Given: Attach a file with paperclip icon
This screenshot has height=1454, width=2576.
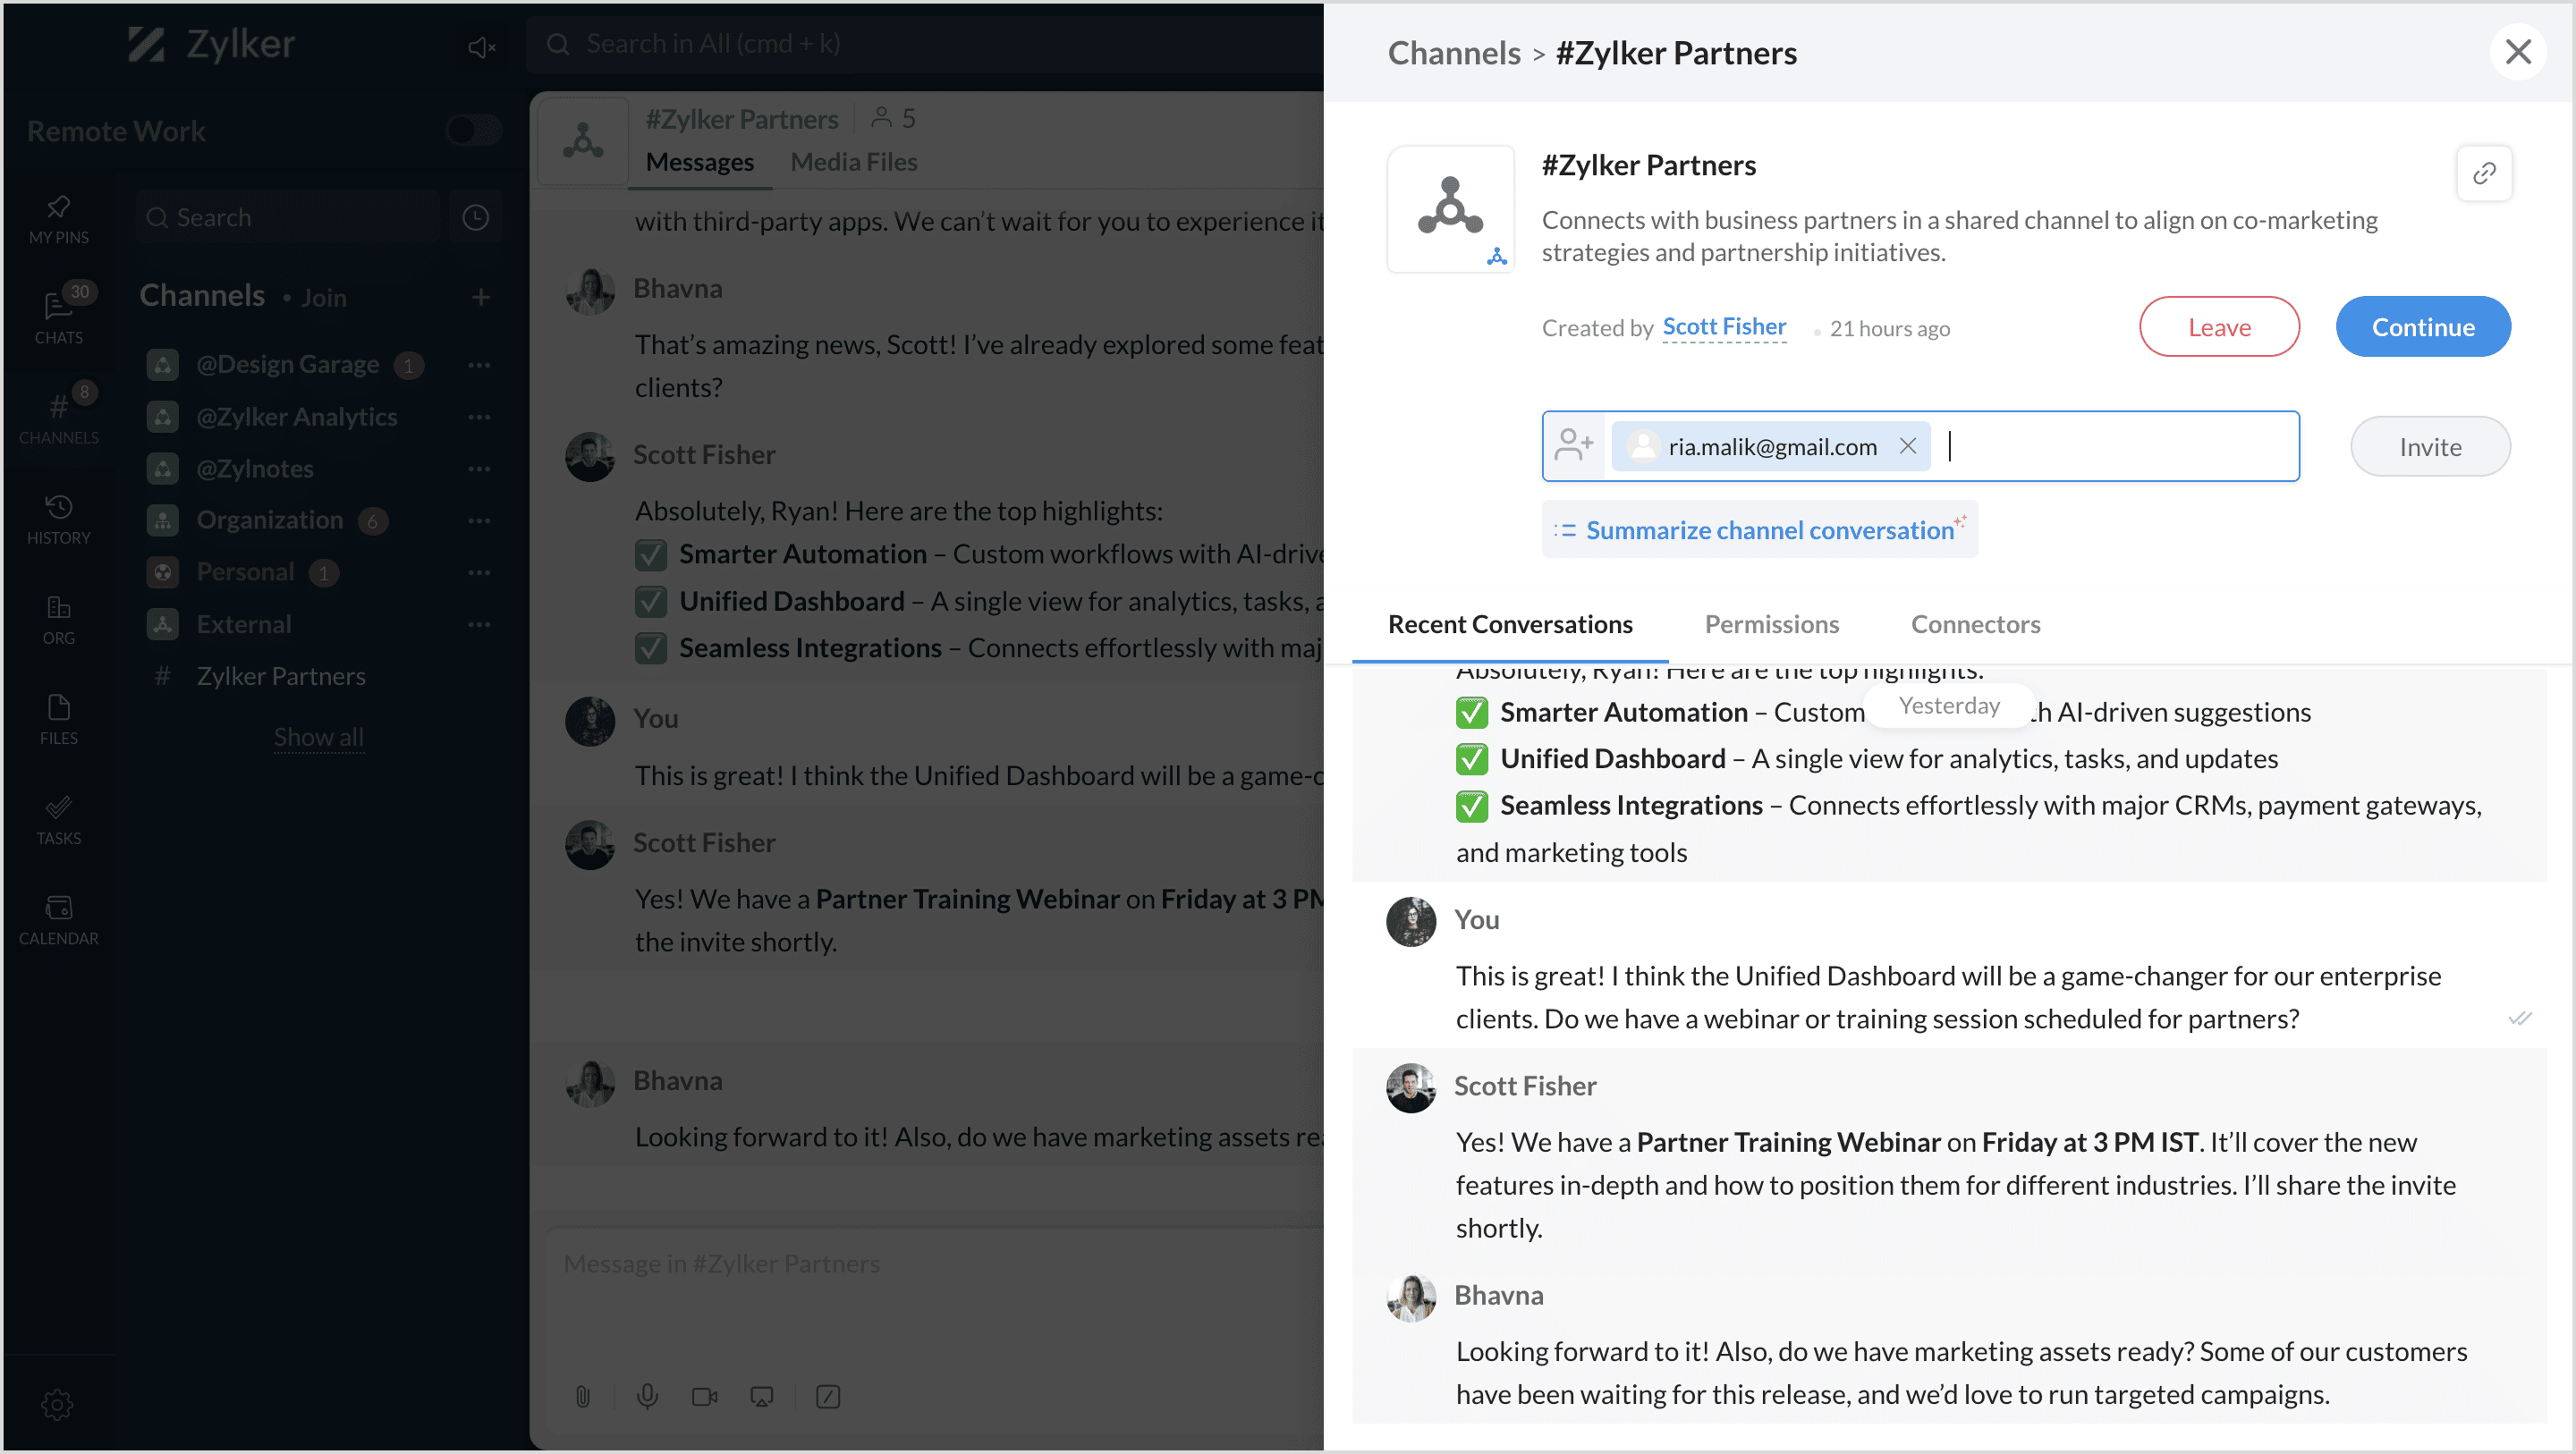Looking at the screenshot, I should 582,1396.
